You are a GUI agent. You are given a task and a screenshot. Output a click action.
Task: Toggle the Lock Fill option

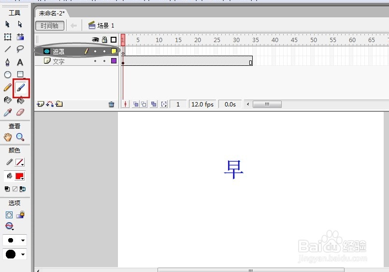point(20,214)
